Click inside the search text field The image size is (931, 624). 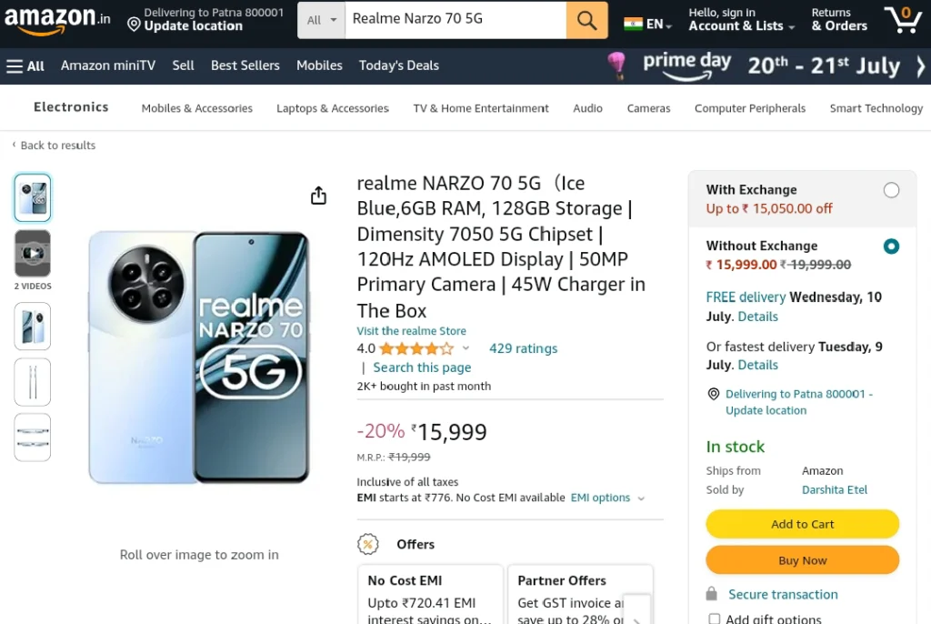point(455,20)
